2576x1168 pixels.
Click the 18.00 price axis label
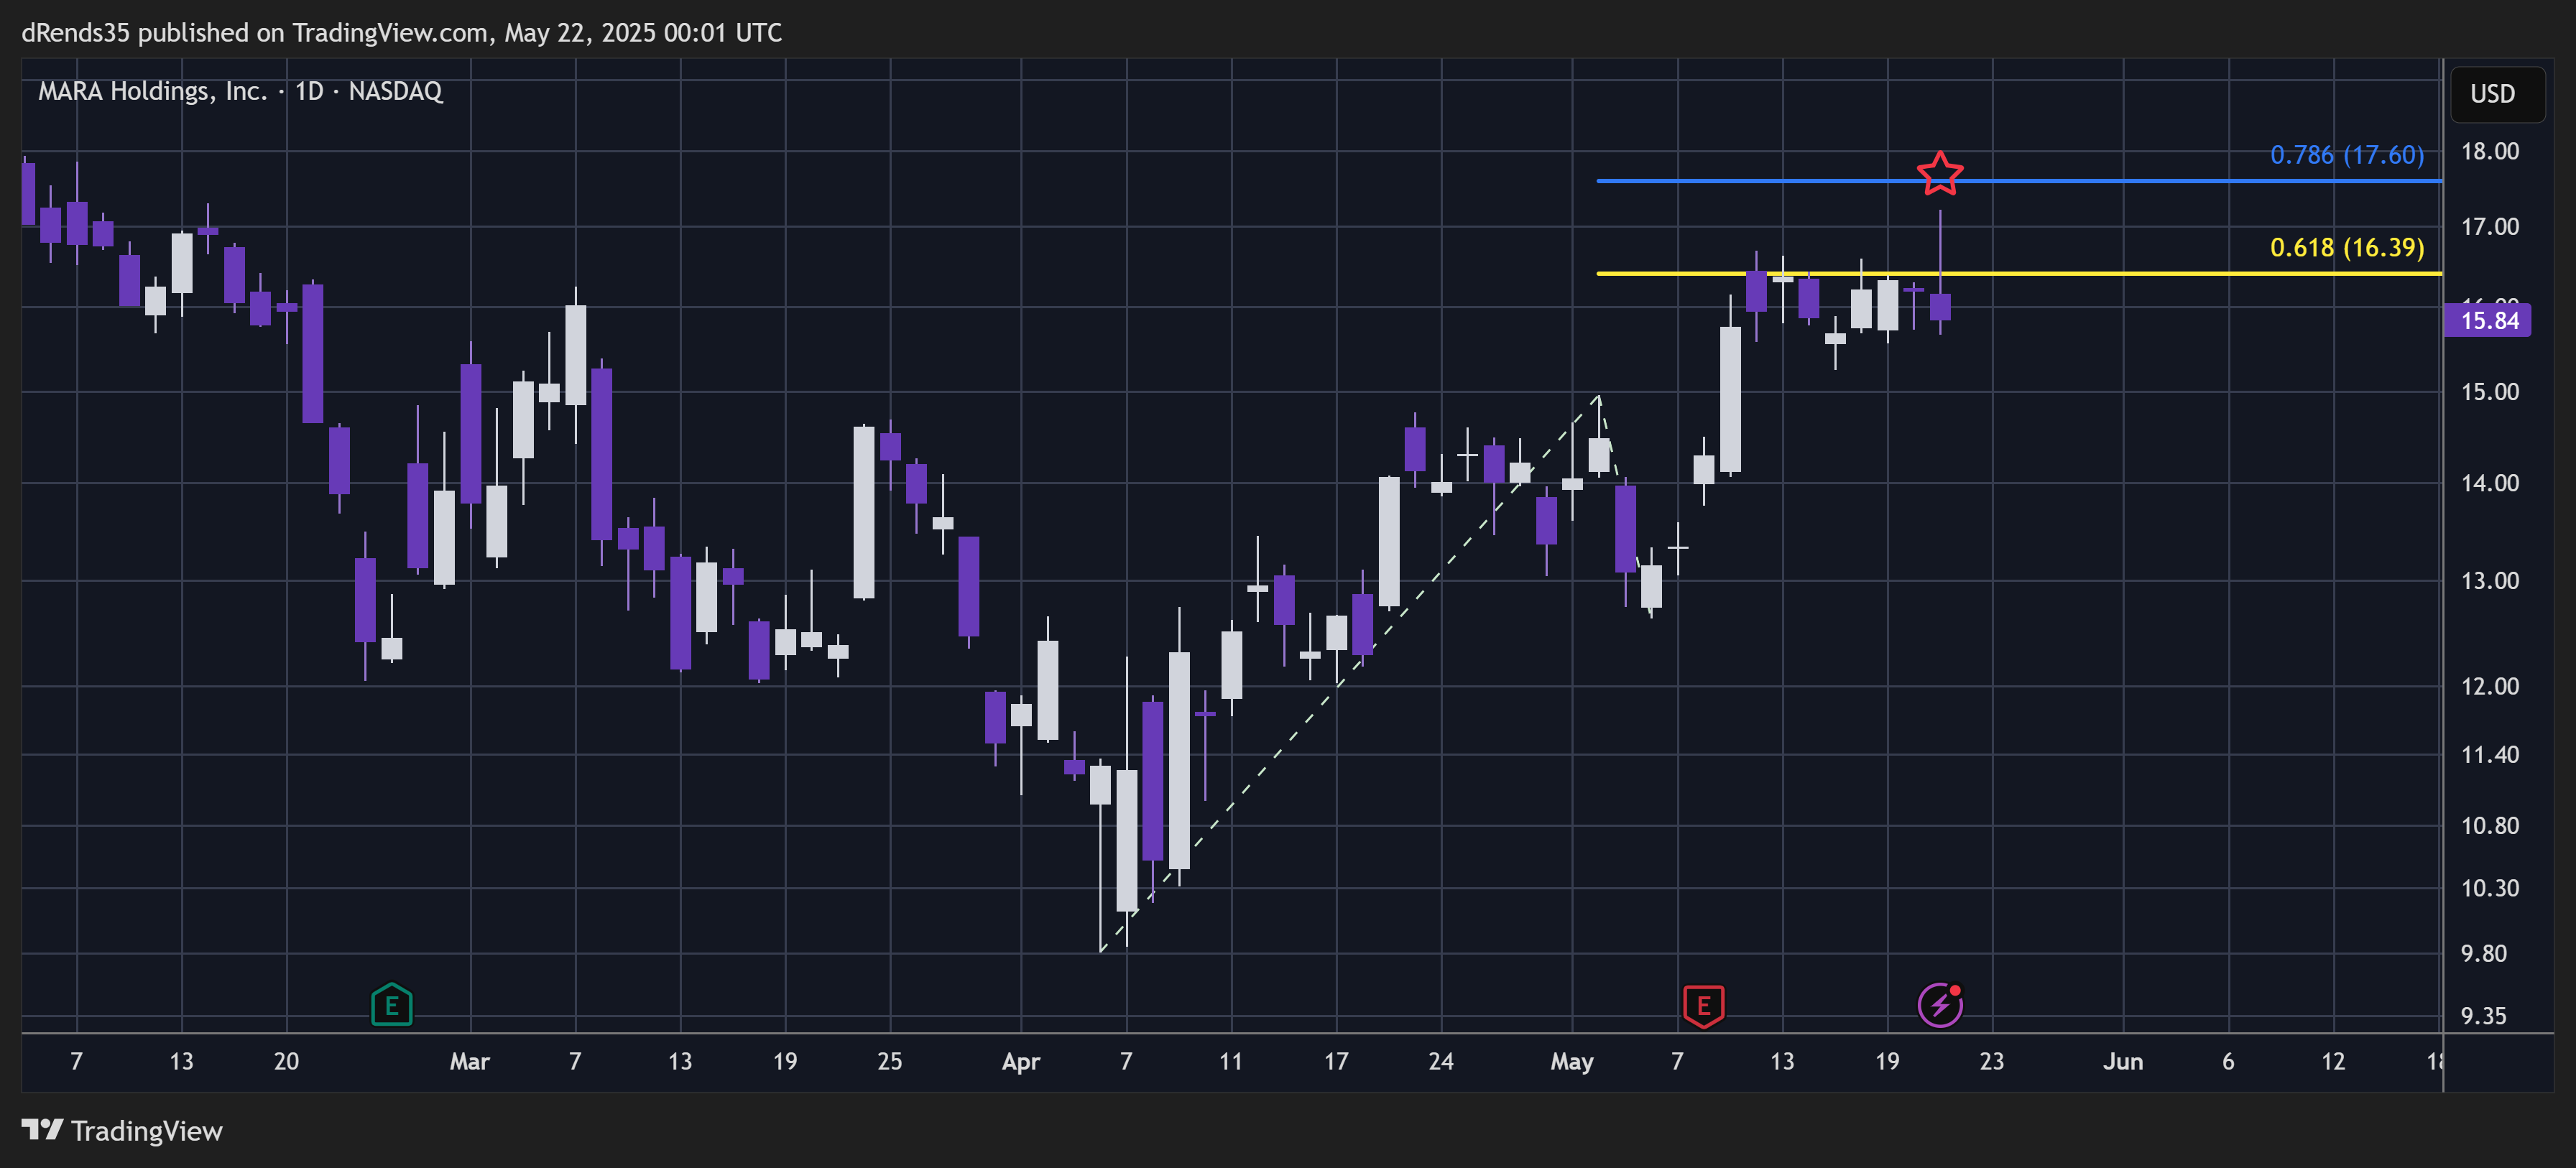coord(2489,151)
